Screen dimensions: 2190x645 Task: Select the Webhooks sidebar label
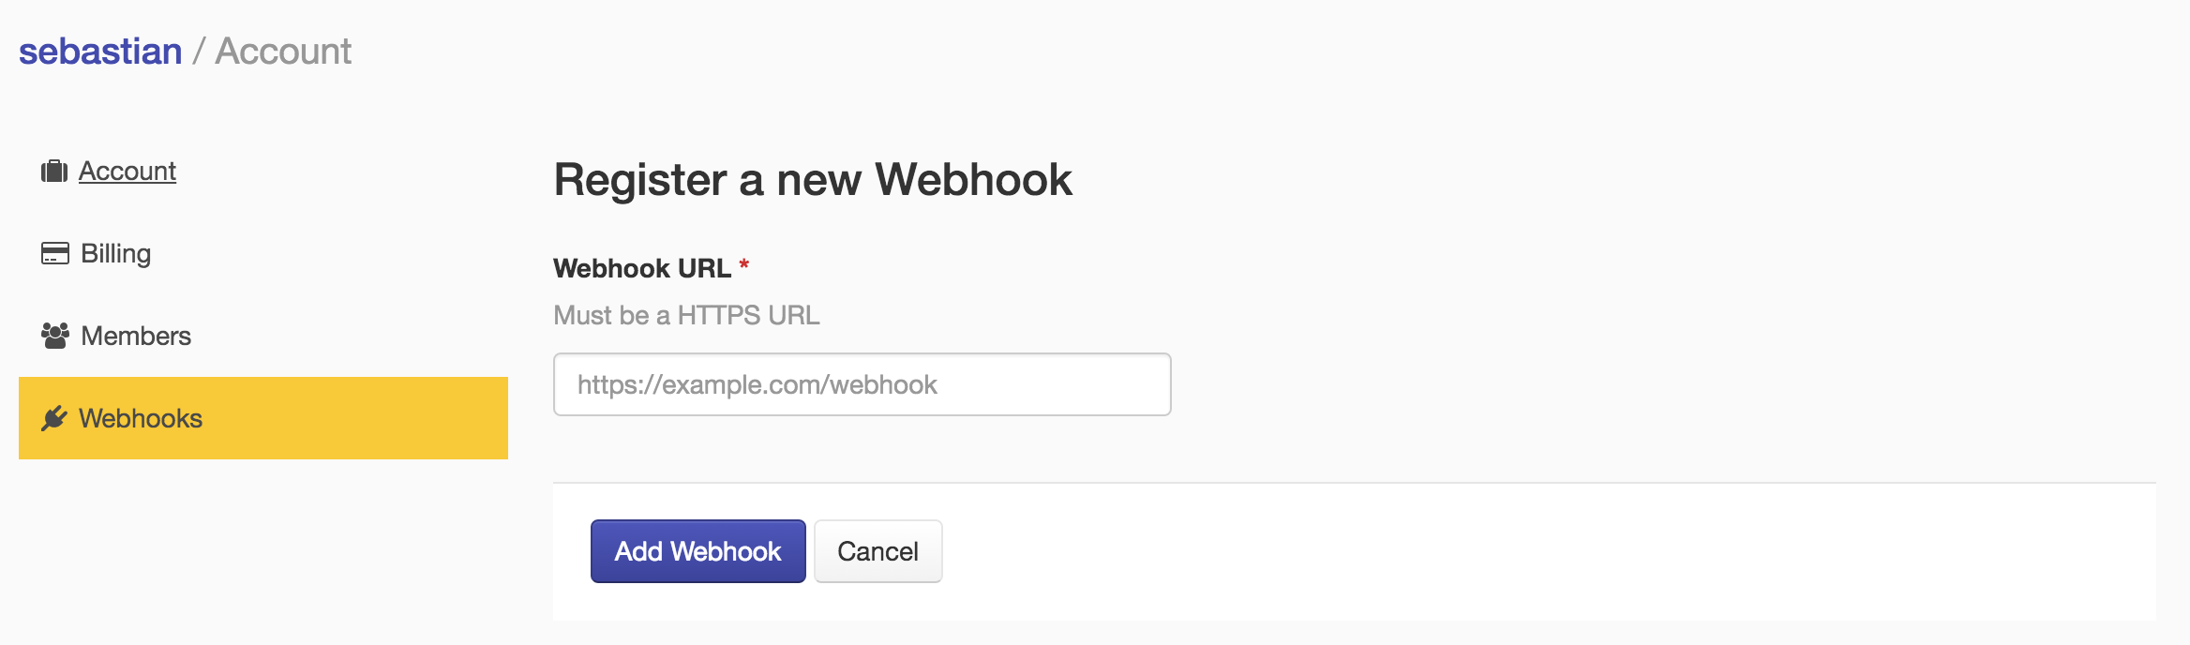tap(141, 418)
